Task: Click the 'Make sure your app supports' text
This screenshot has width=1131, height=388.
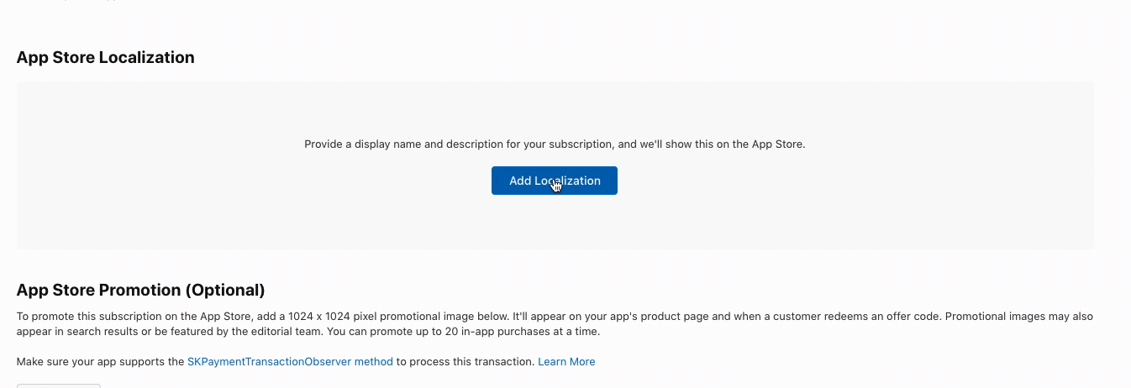Action: click(x=100, y=362)
